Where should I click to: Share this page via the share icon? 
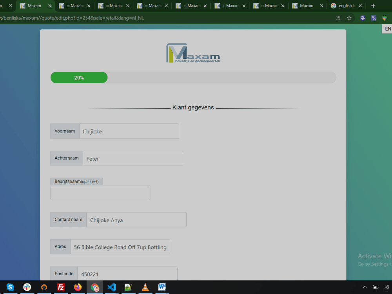338,18
